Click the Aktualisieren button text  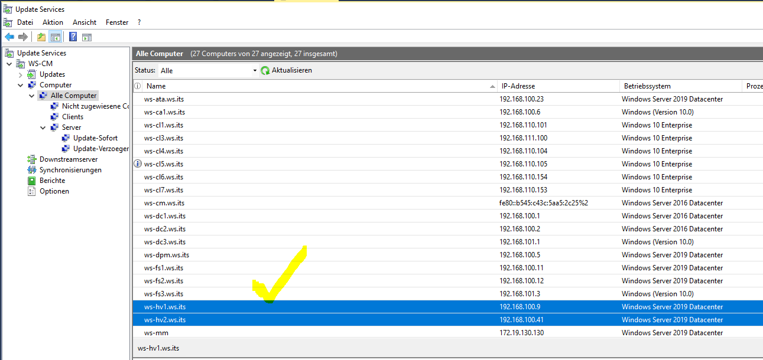click(292, 70)
